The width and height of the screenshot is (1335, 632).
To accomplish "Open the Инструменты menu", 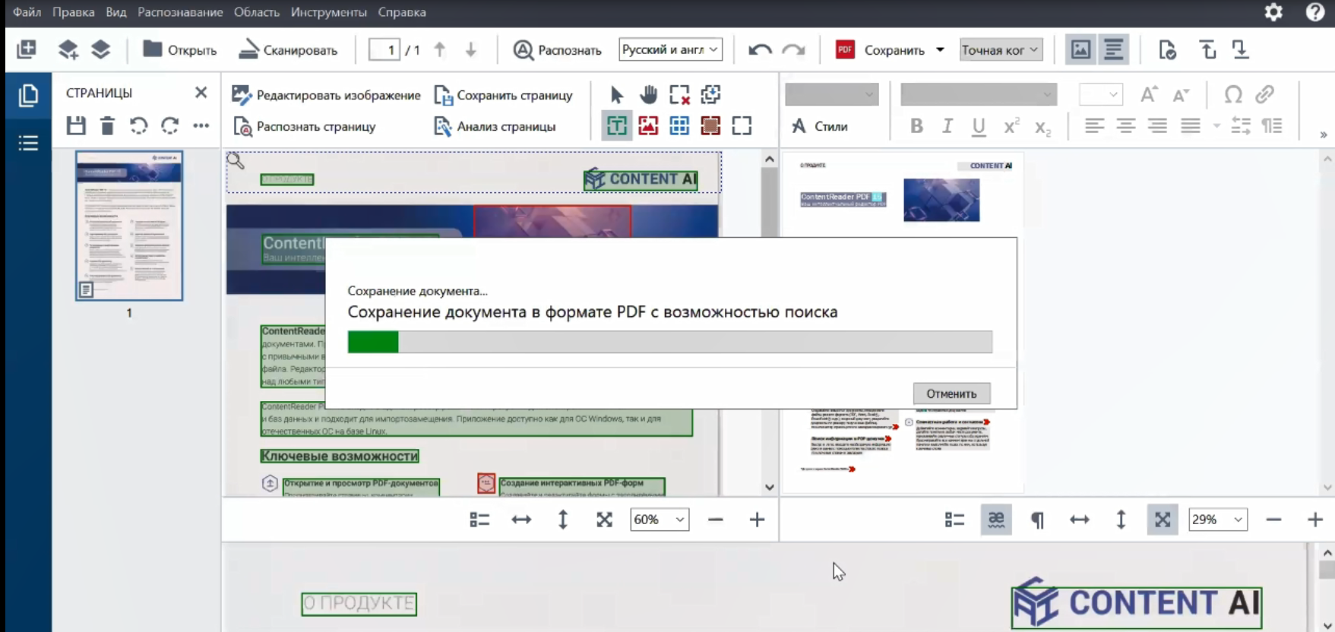I will click(x=328, y=12).
